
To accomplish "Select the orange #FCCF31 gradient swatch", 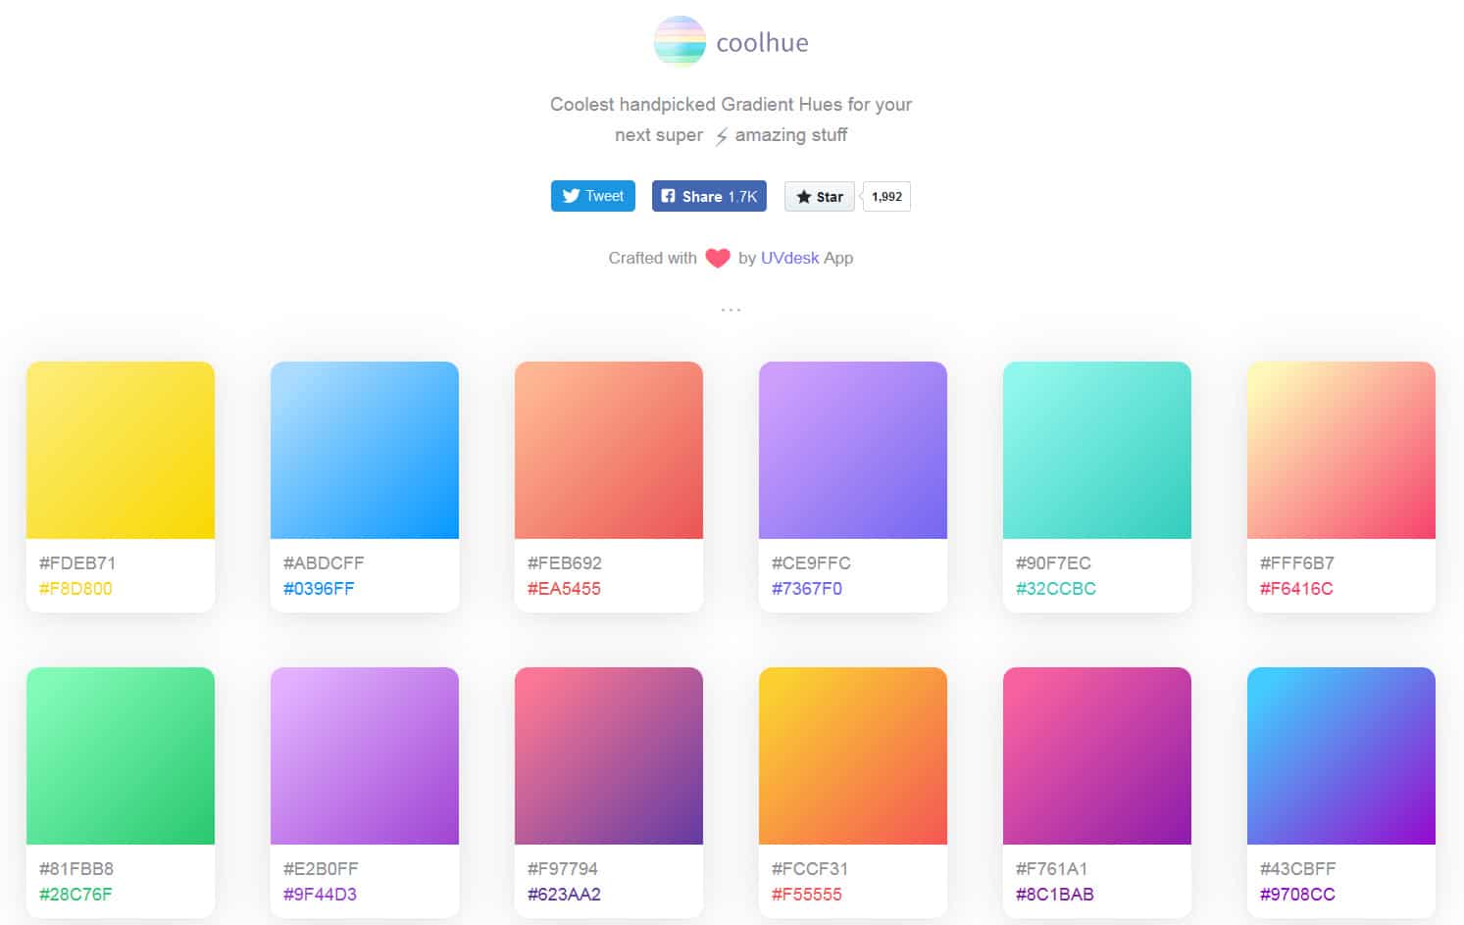I will [x=853, y=755].
